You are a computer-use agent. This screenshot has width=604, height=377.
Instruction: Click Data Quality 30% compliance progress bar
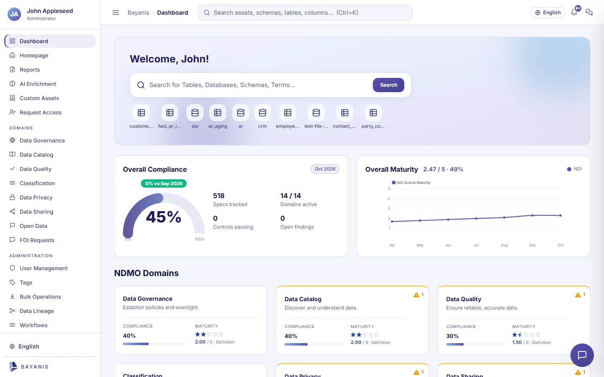click(x=475, y=344)
